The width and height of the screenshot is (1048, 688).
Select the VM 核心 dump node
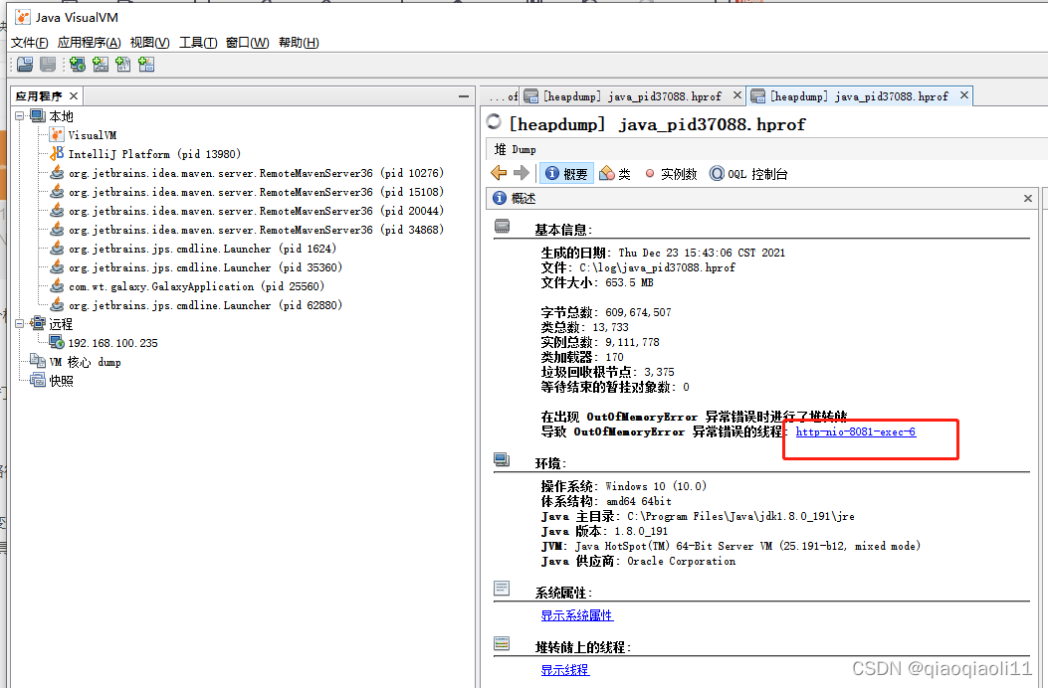pos(85,362)
